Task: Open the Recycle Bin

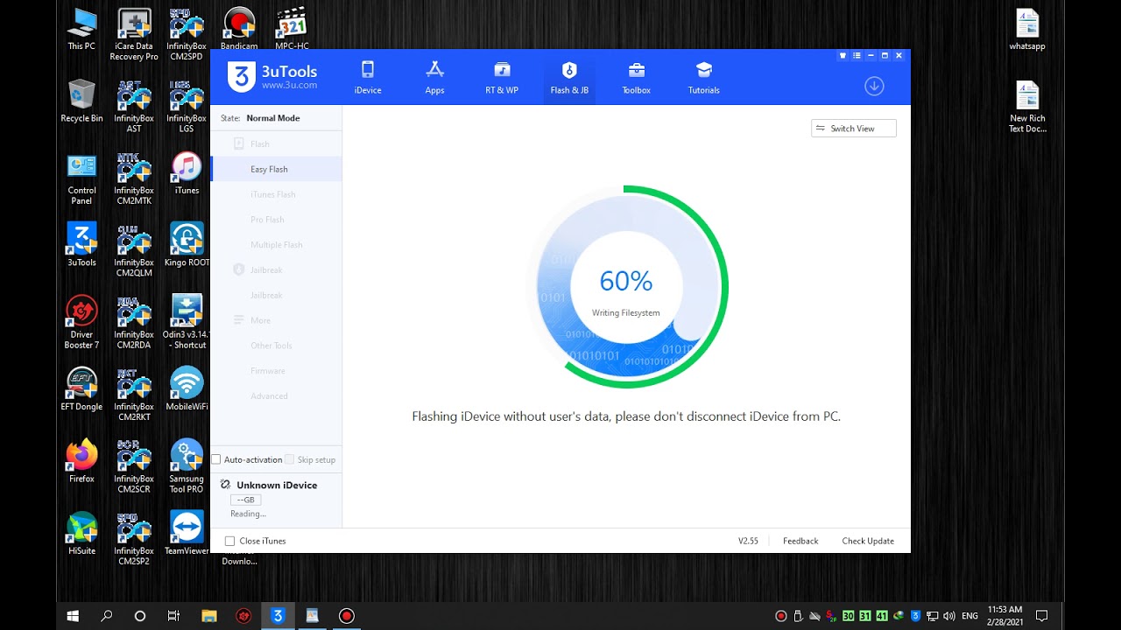Action: pos(81,101)
